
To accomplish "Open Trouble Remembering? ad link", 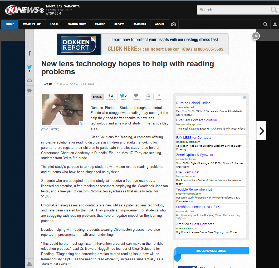I will (x=194, y=190).
